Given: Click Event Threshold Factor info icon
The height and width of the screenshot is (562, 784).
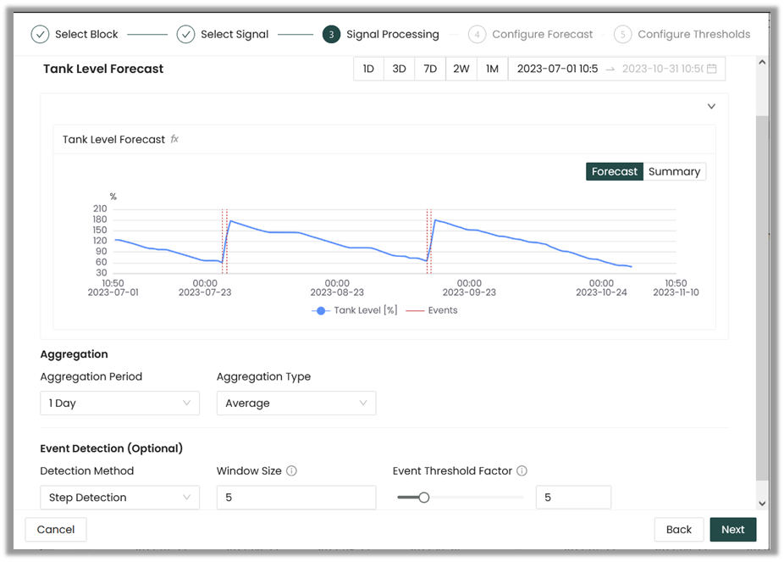Looking at the screenshot, I should pos(522,471).
